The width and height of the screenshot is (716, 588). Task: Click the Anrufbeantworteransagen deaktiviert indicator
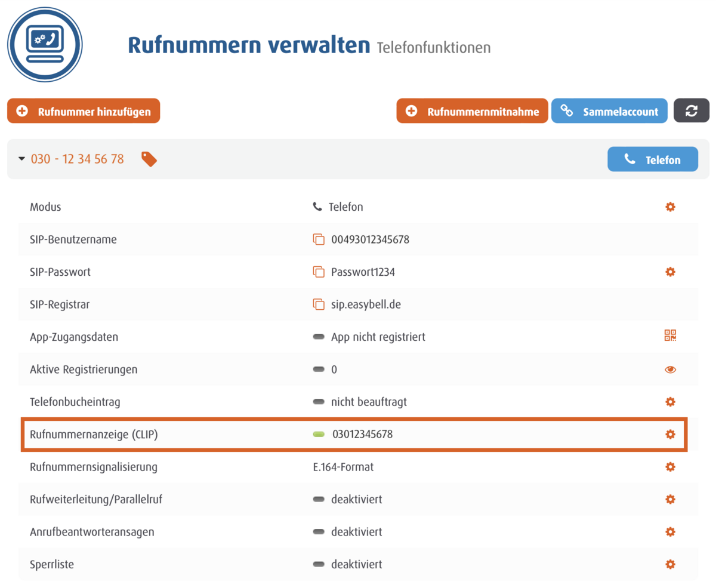319,531
